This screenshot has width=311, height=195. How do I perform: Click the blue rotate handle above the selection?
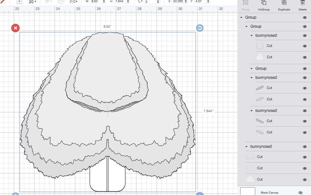pos(200,28)
